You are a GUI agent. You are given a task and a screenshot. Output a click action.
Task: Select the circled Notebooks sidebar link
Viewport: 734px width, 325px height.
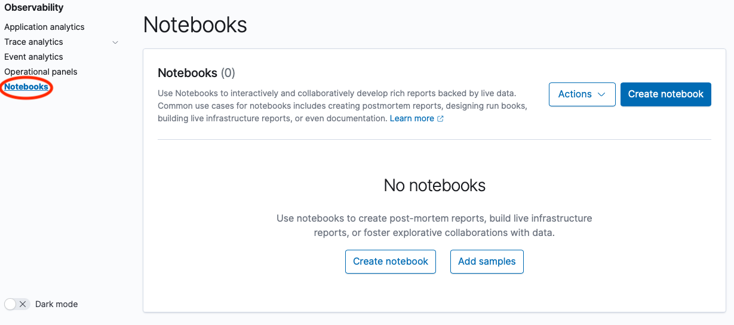[26, 87]
